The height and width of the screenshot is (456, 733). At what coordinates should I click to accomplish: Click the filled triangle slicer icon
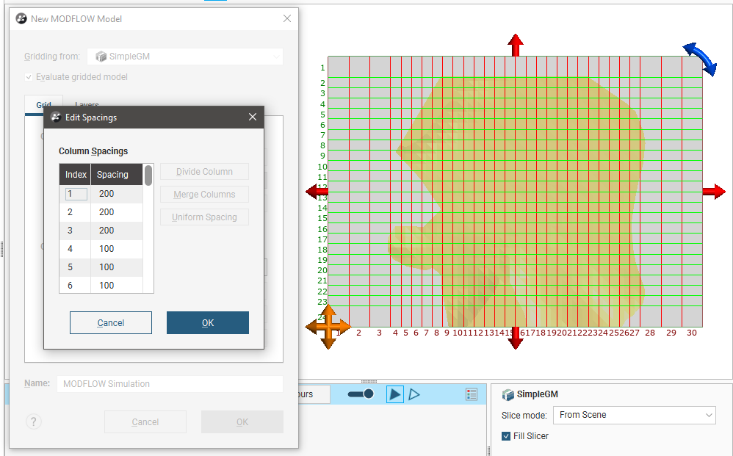pyautogui.click(x=395, y=394)
